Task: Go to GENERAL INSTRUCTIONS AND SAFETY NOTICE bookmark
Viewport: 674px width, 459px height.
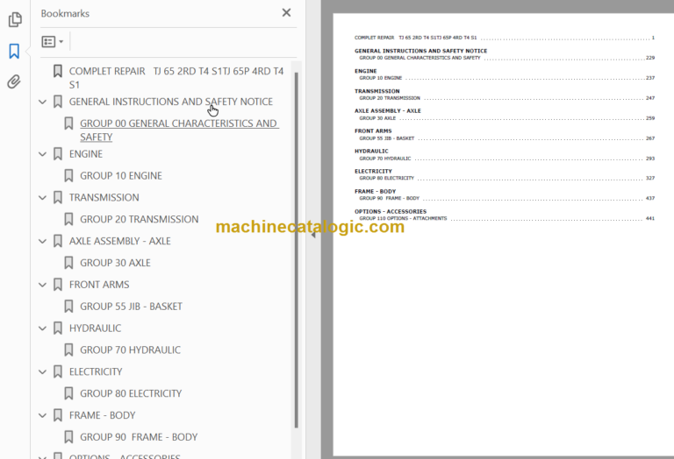Action: pos(171,102)
